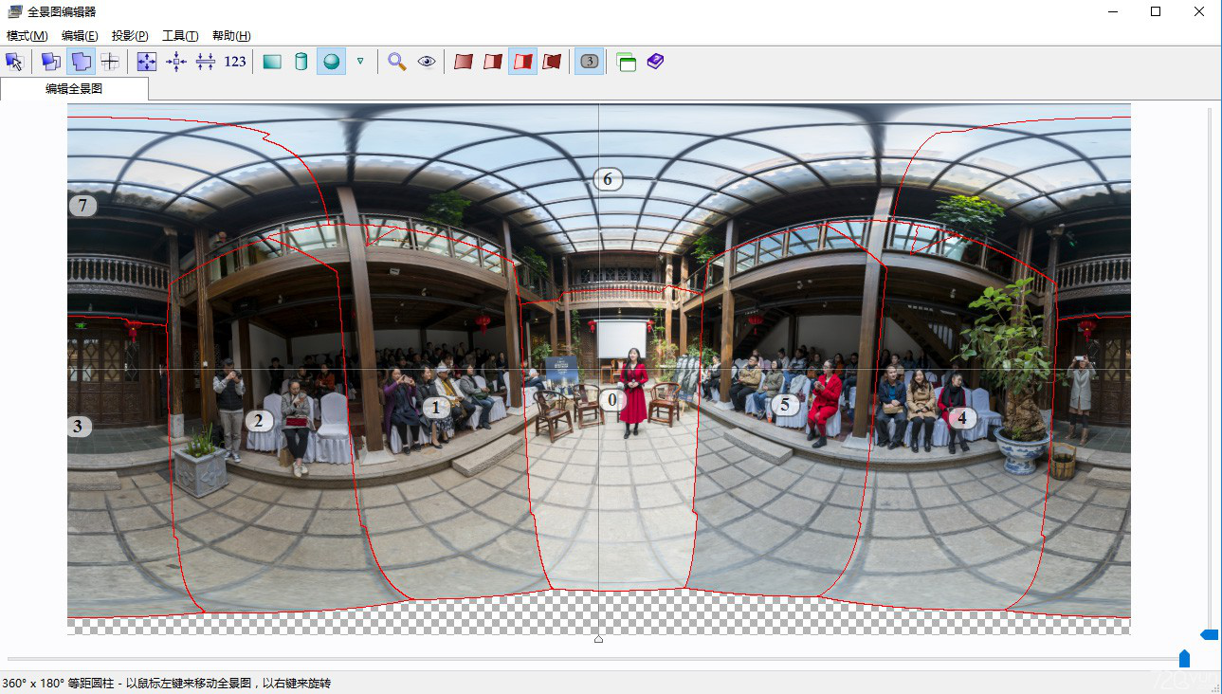Click the horizontal field-of-view slider handle
1222x694 pixels.
click(1184, 658)
